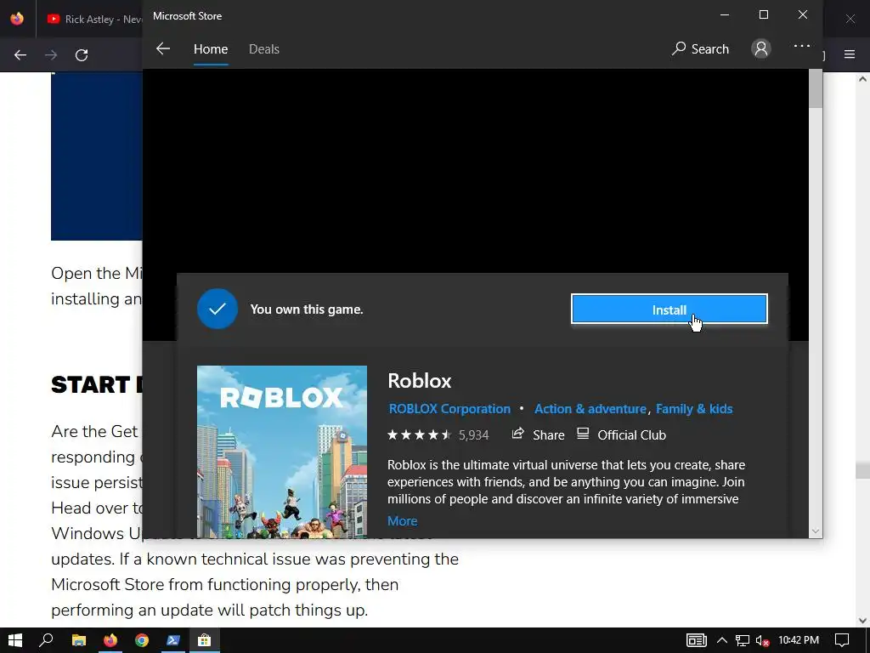Go back in Microsoft Store
This screenshot has width=870, height=653.
[x=162, y=48]
